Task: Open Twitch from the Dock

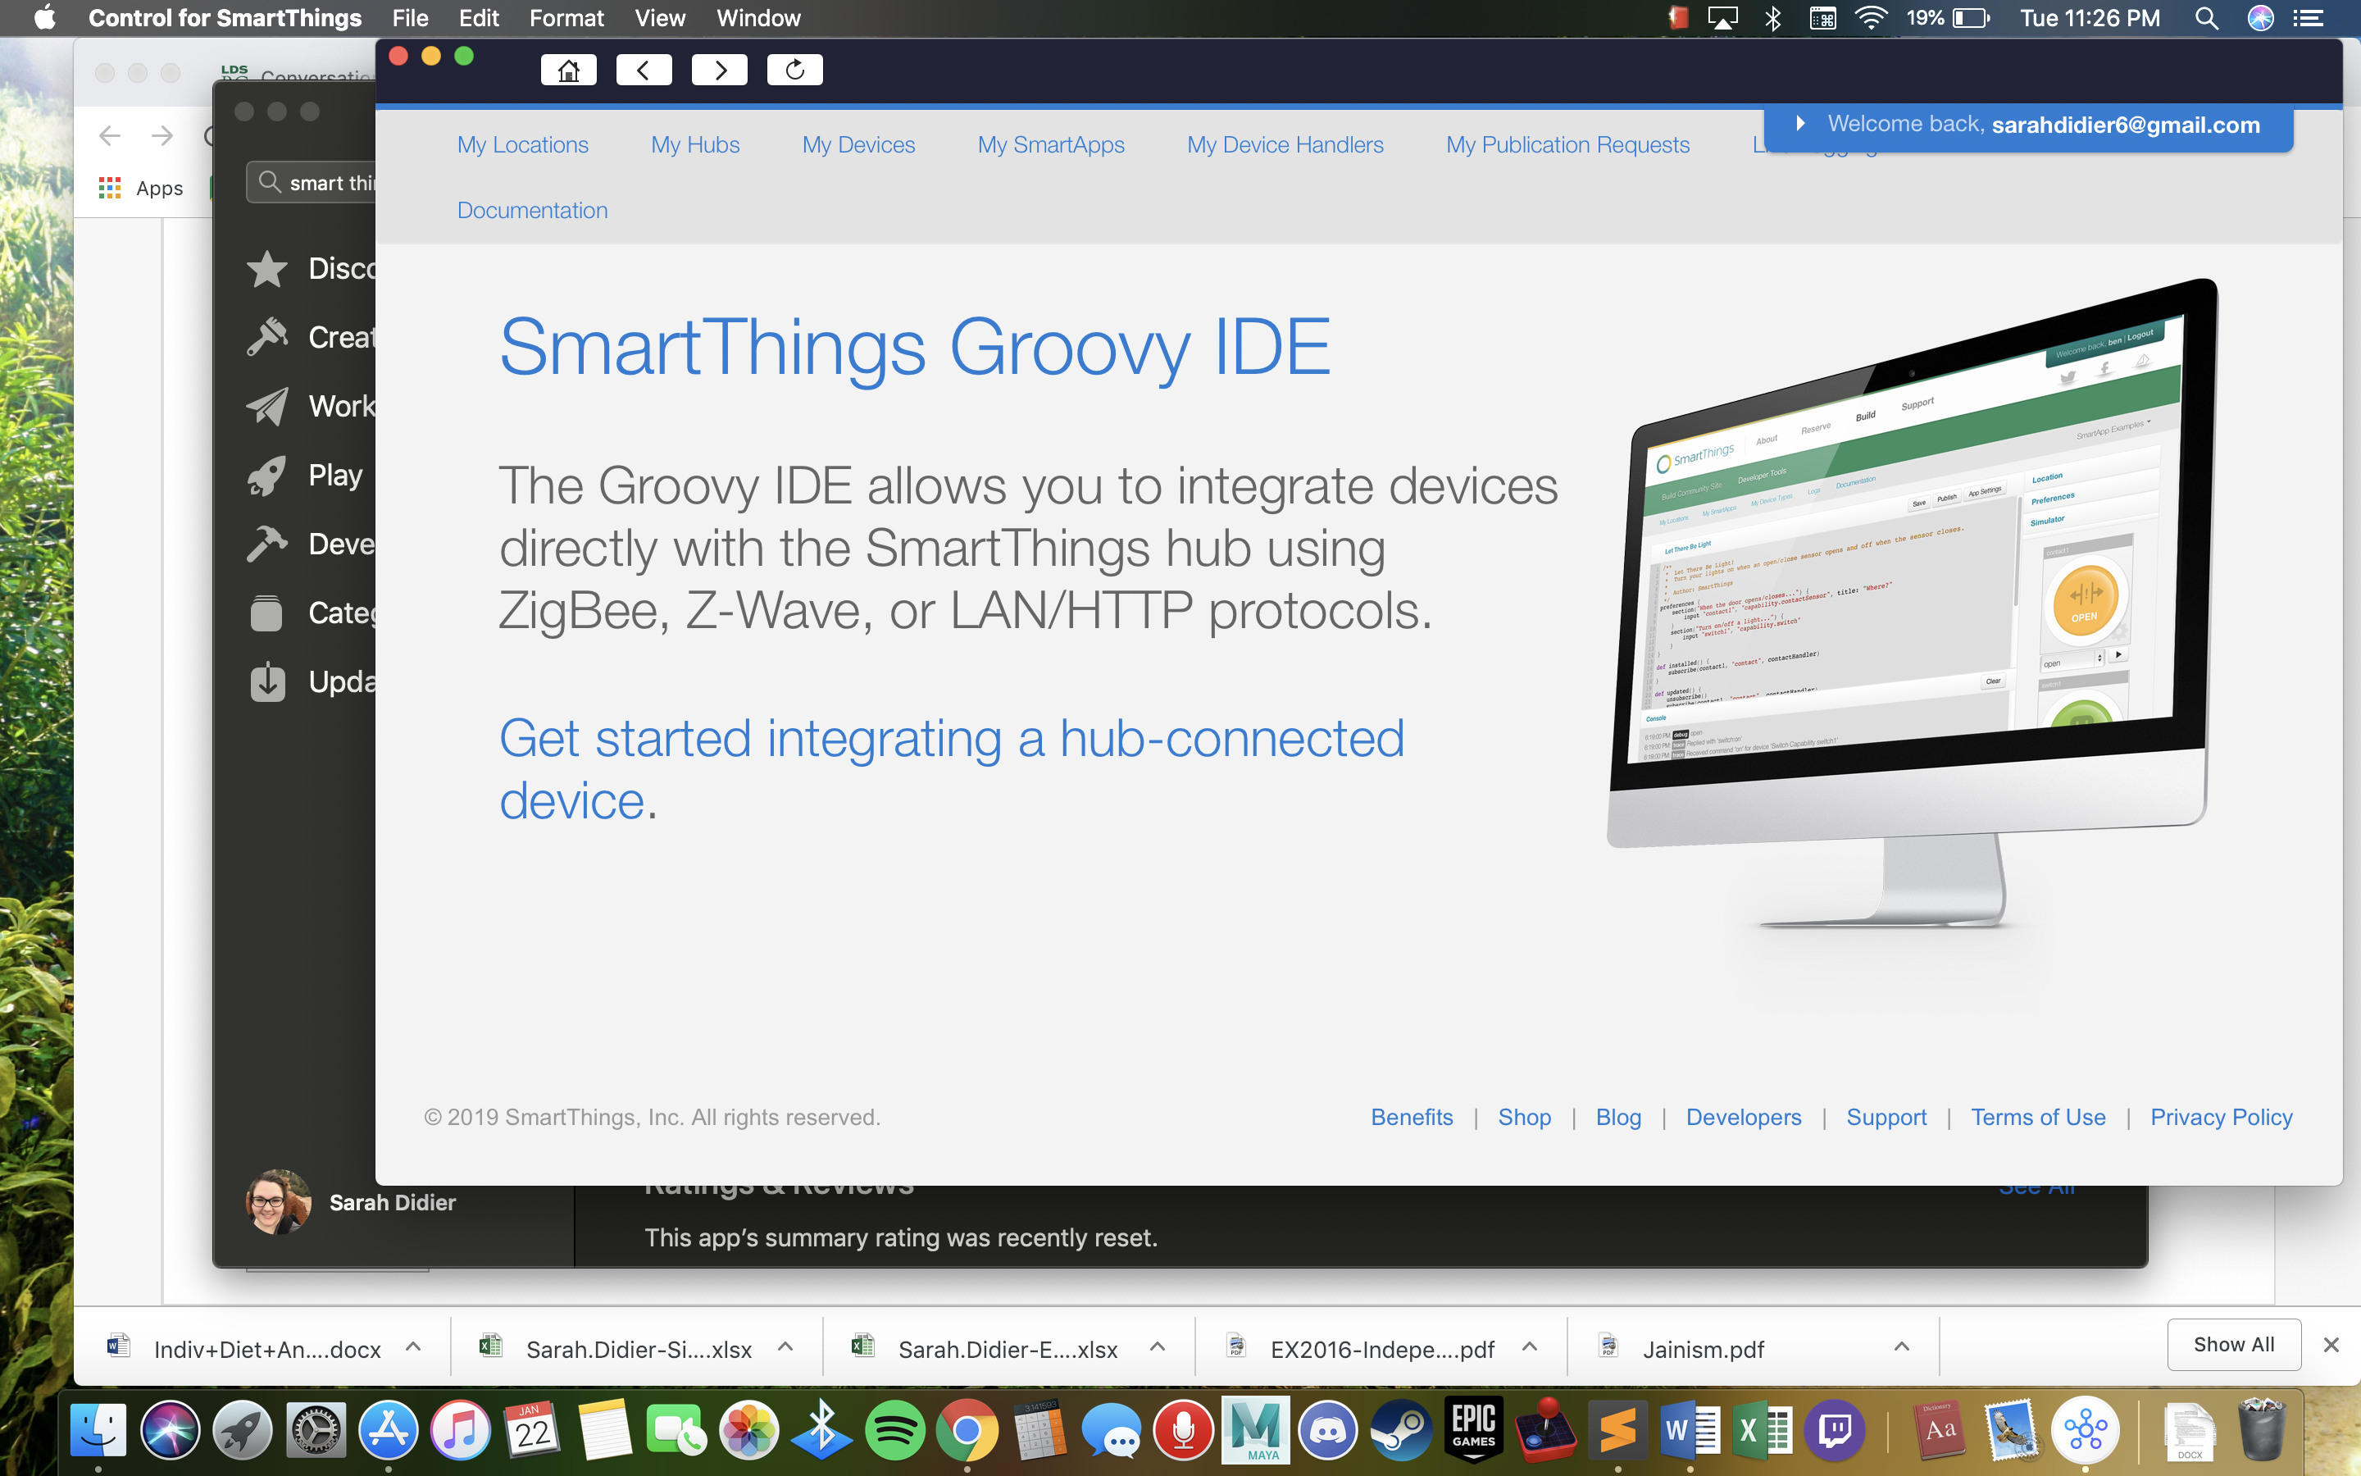Action: 1834,1430
